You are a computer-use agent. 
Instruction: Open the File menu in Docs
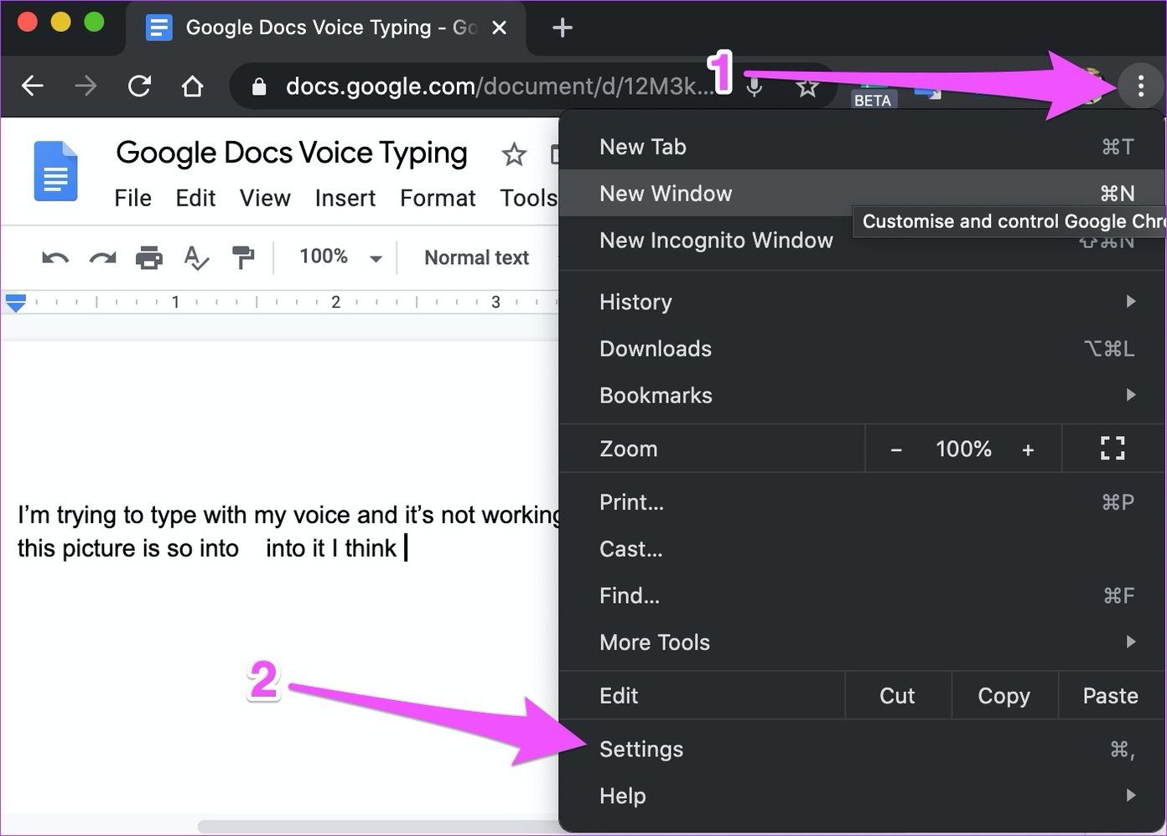point(133,198)
